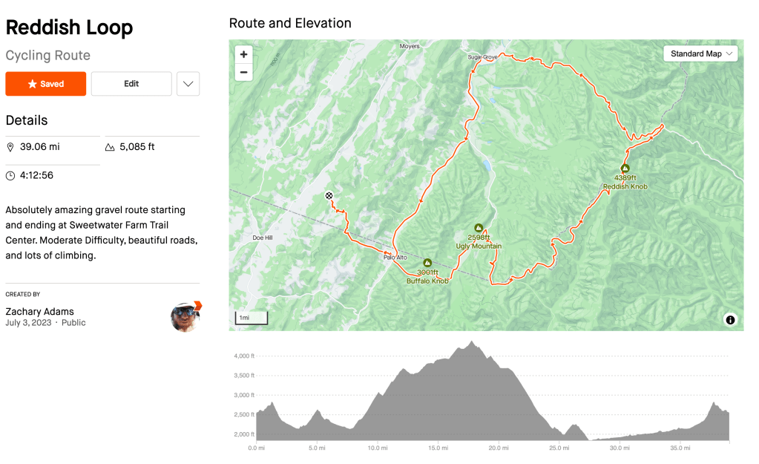Click the map info icon
This screenshot has height=464, width=759.
click(730, 320)
